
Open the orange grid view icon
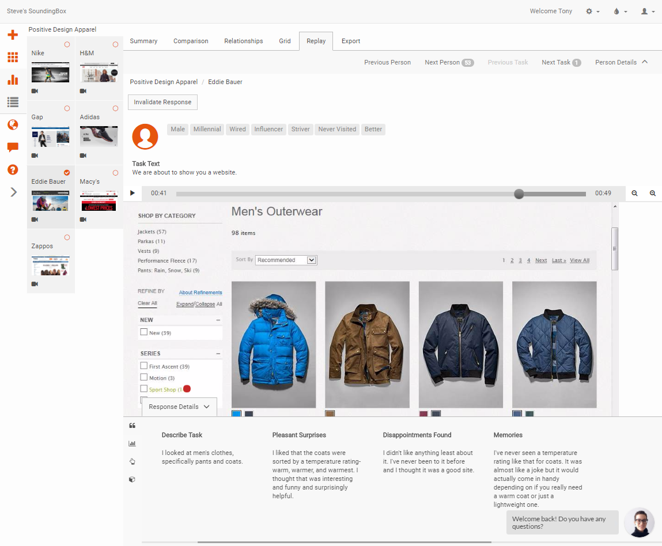13,57
